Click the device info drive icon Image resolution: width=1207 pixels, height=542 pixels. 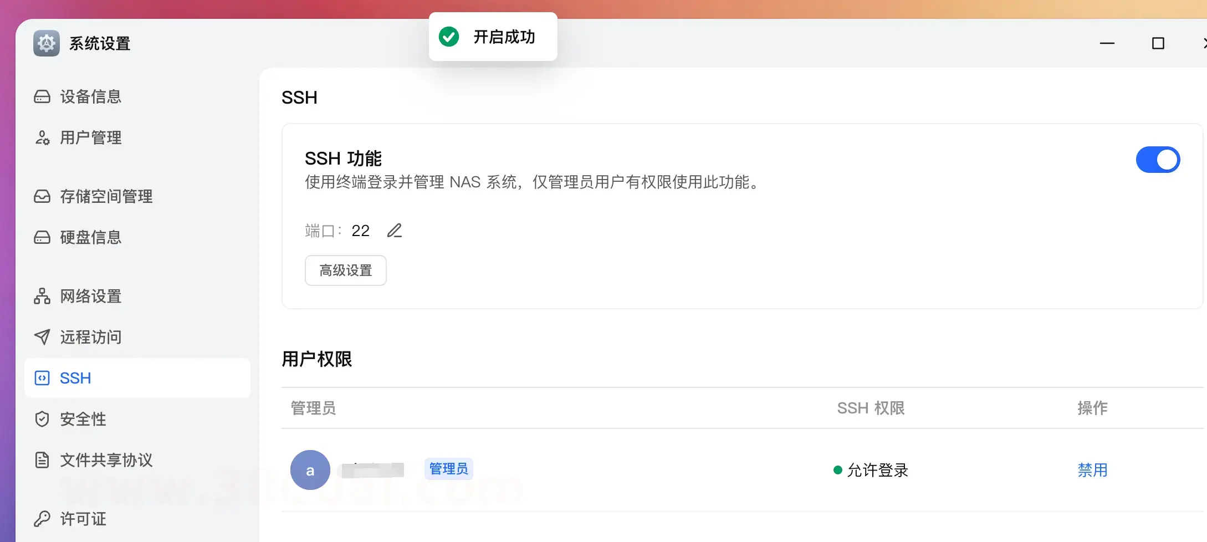[x=42, y=97]
